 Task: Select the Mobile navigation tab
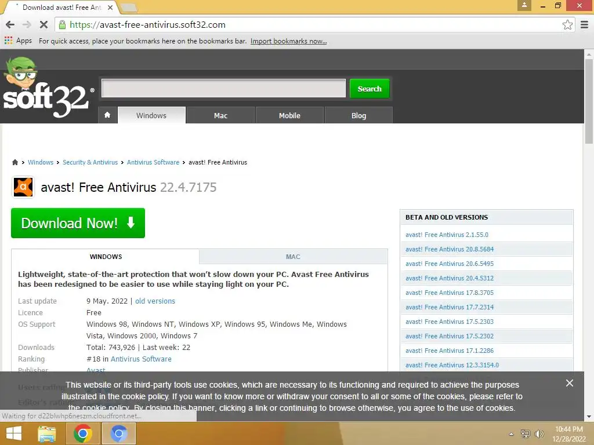pyautogui.click(x=289, y=115)
